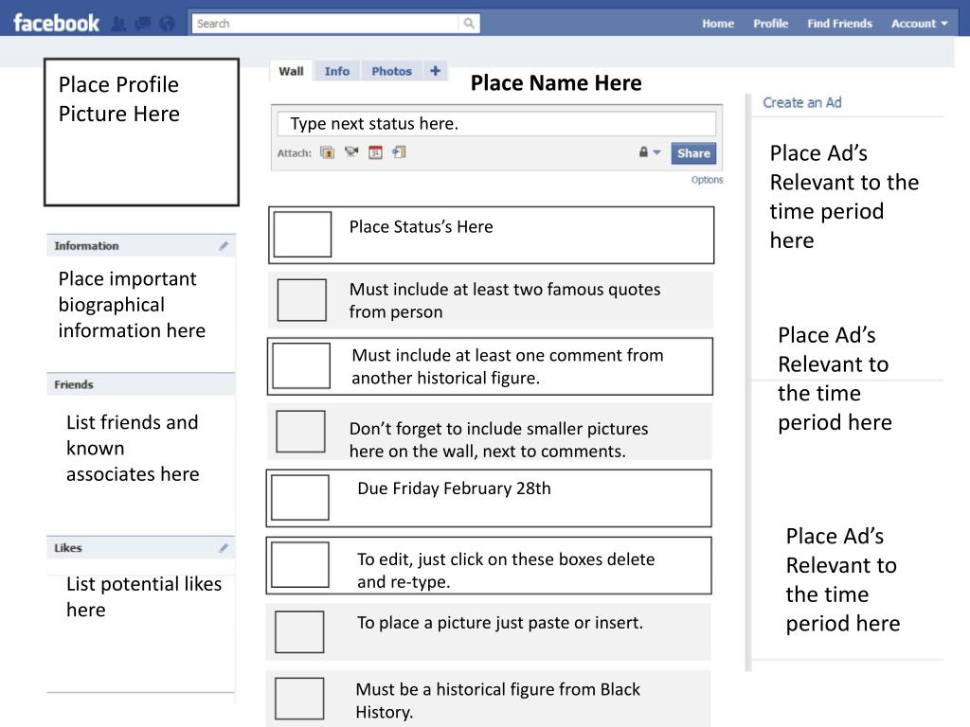Click 'List friends and known associates here' text
This screenshot has width=970, height=727.
pyautogui.click(x=133, y=448)
